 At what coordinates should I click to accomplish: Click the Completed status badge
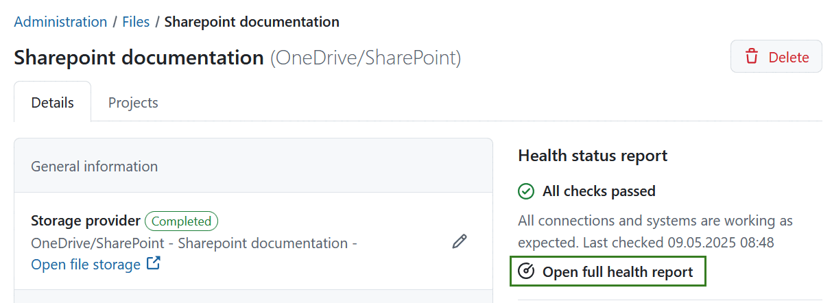[x=181, y=221]
